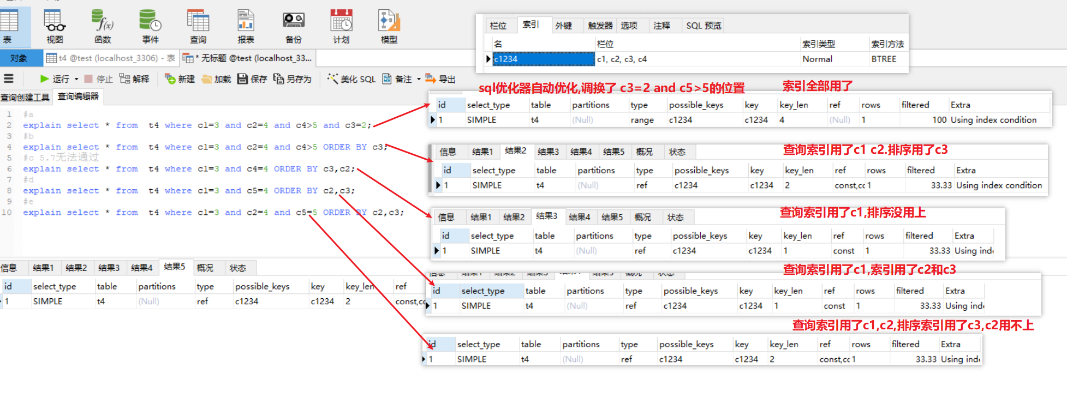
Task: Click the 另存为 (Save As) button
Action: coord(293,79)
